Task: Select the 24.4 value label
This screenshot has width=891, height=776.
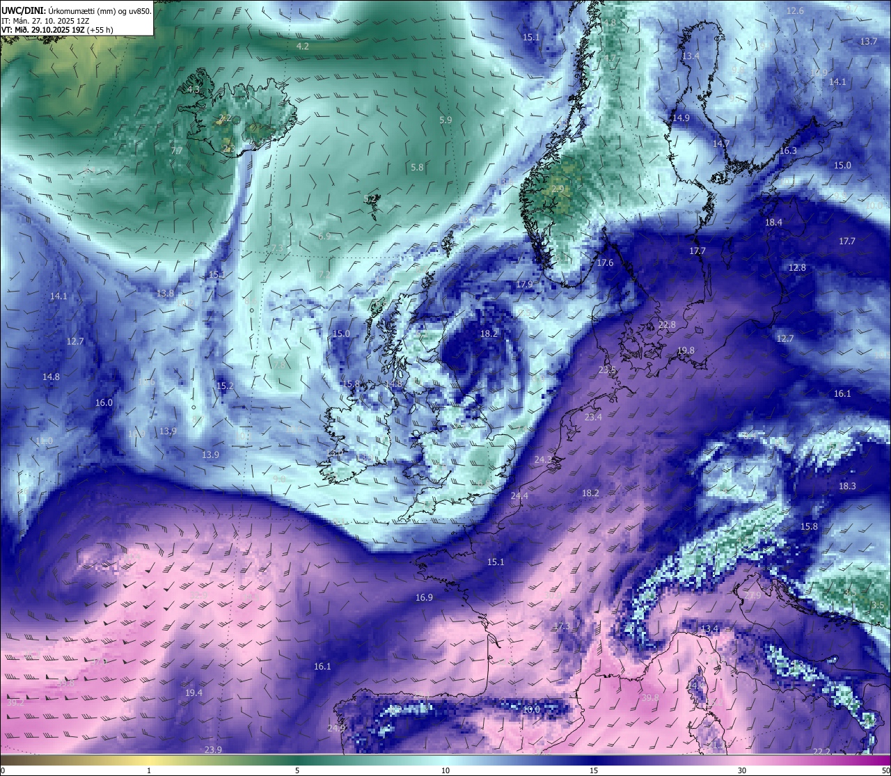Action: tap(519, 496)
